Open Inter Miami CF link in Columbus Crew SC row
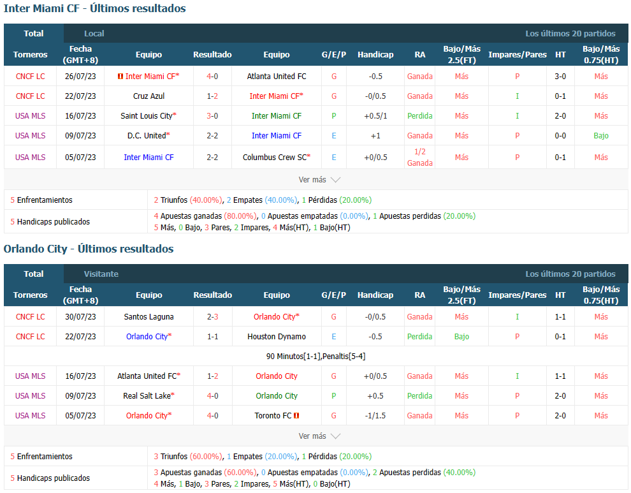 tap(149, 158)
